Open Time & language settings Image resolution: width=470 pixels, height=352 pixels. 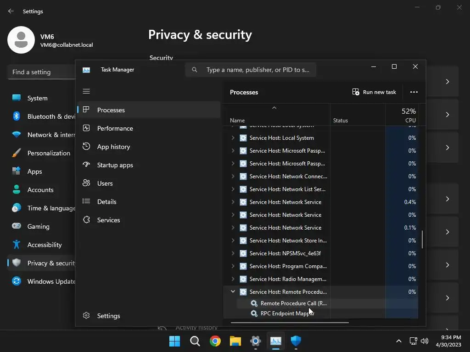[x=41, y=208]
